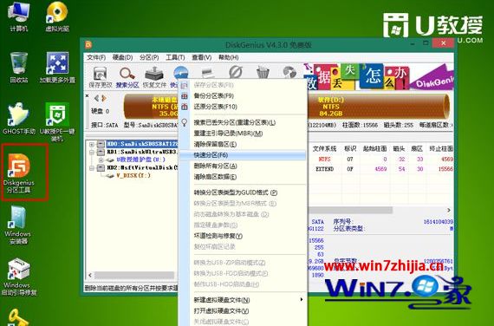This screenshot has width=494, height=326.
Task: Click the 数据丢失怎么办 banner ad
Action: (378, 76)
